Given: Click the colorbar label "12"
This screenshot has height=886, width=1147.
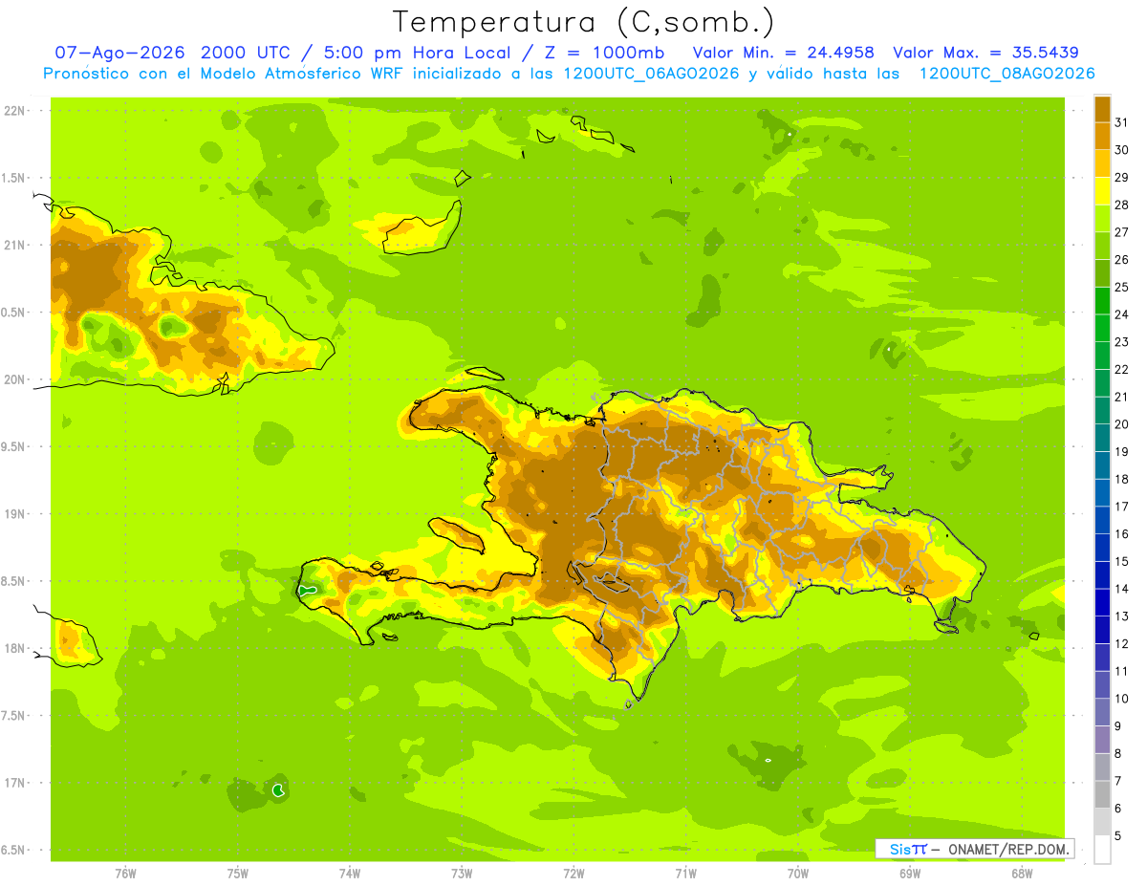Looking at the screenshot, I should click(1122, 644).
